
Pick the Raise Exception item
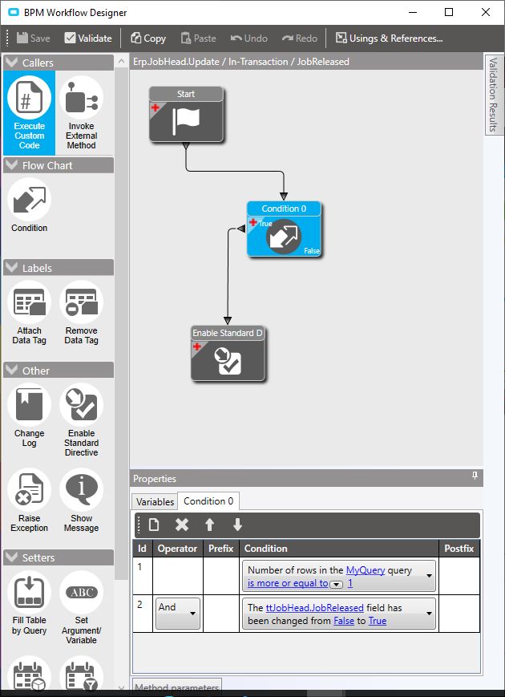tap(30, 500)
